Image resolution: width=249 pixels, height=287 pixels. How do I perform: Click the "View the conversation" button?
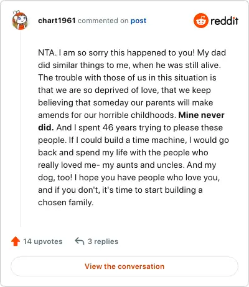click(x=125, y=266)
